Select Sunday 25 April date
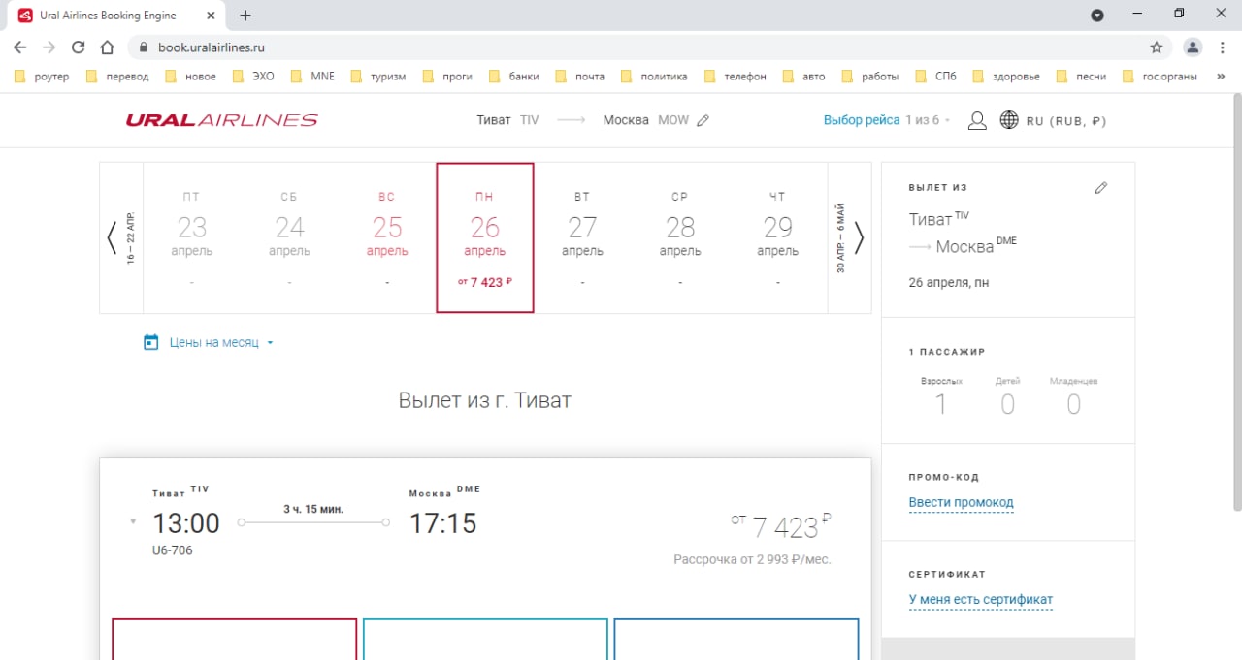Screen dimensions: 1242x660 (387, 238)
